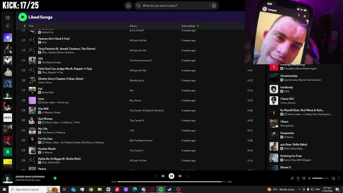Click Windows taskbar search box
343x193 pixels.
point(34,190)
